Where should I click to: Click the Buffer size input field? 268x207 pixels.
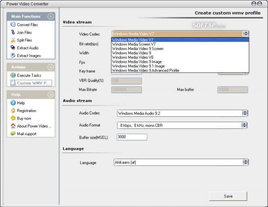[132, 137]
